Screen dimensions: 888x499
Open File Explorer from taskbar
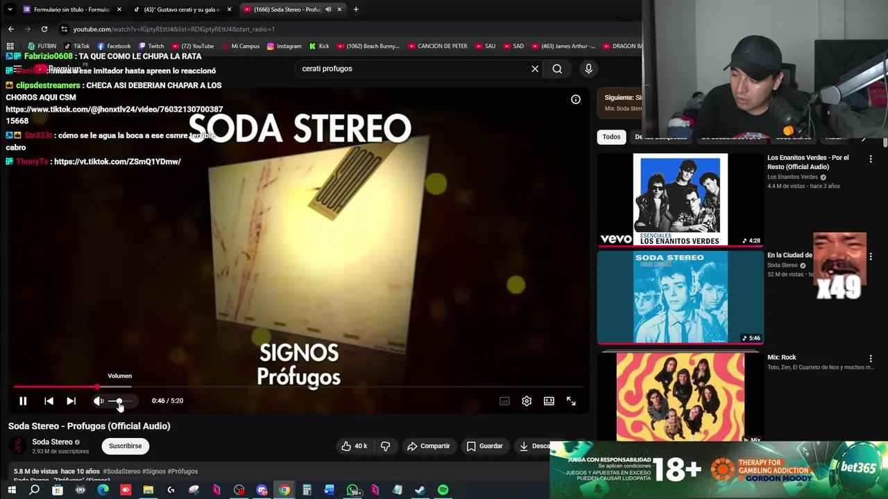(x=148, y=490)
